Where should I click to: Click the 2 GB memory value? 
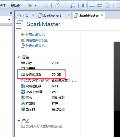pos(56,63)
